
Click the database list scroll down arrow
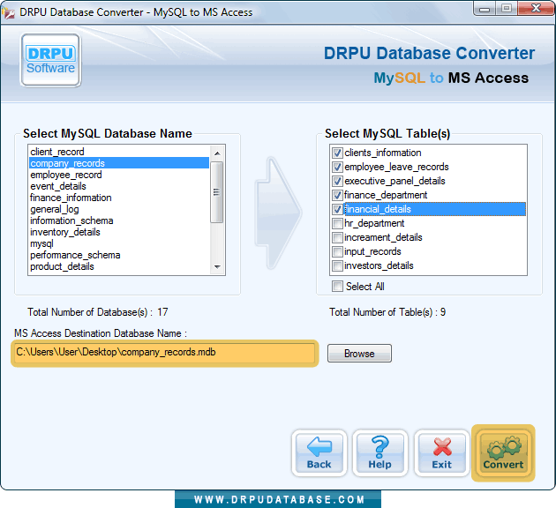coord(217,266)
